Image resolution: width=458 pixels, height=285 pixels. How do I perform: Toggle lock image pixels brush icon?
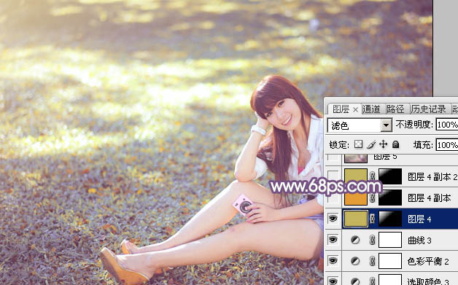pyautogui.click(x=371, y=144)
